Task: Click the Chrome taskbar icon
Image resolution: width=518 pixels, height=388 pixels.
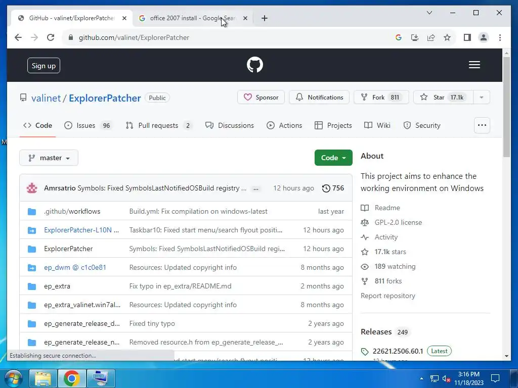Action: pos(72,378)
